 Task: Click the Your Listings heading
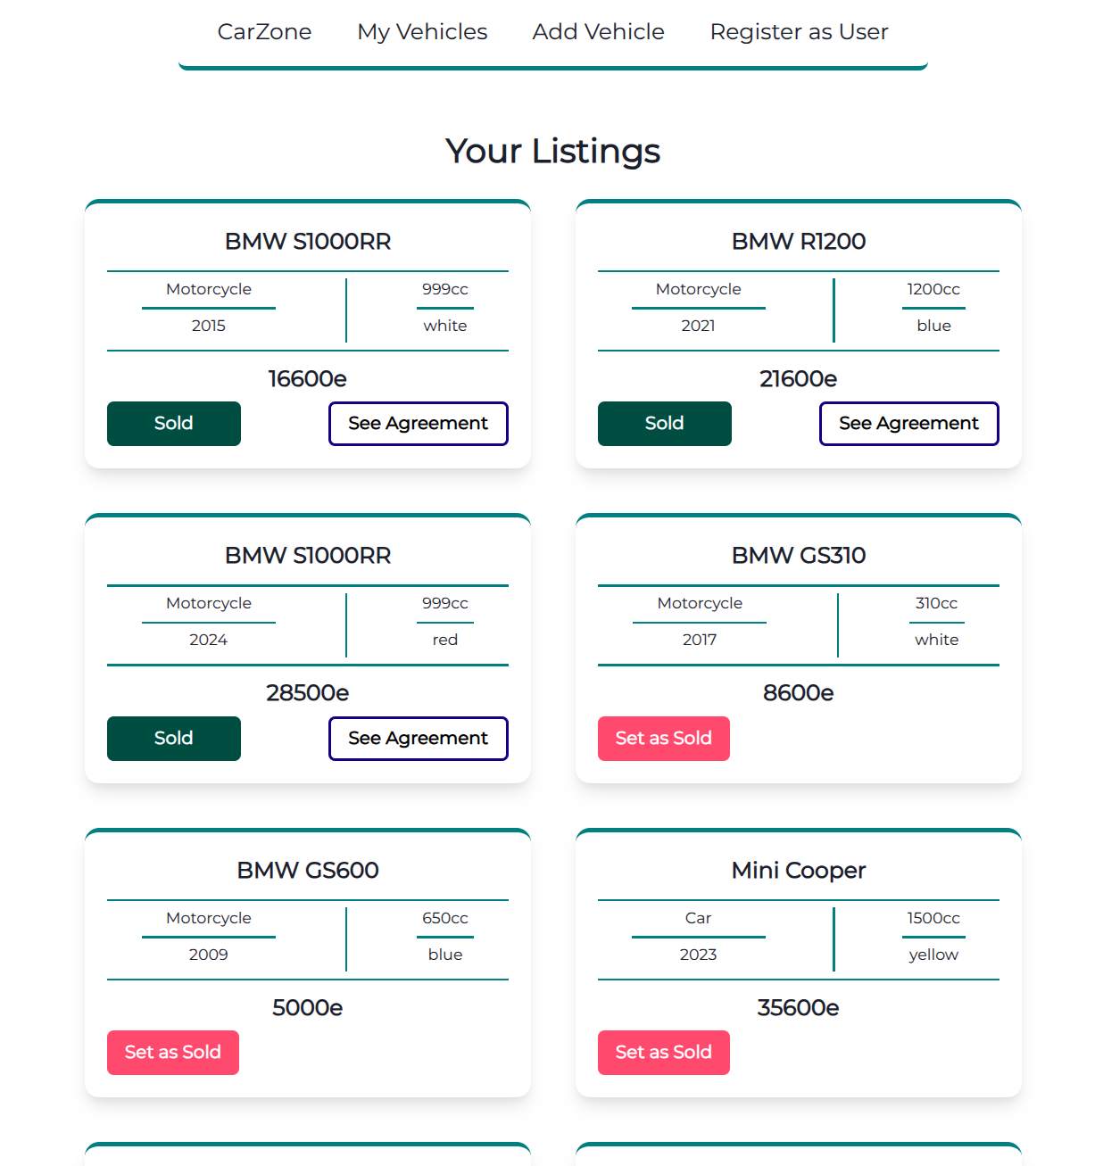[x=552, y=152]
